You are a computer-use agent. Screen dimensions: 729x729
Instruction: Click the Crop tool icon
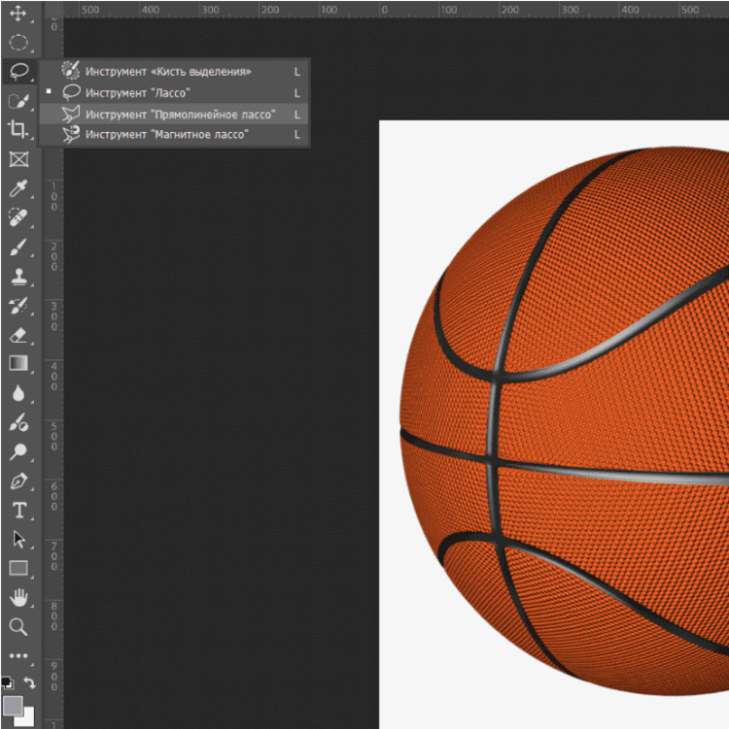(18, 129)
